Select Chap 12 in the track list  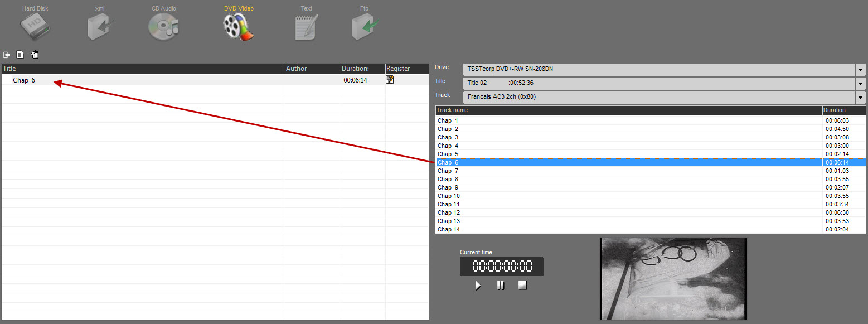(x=449, y=213)
